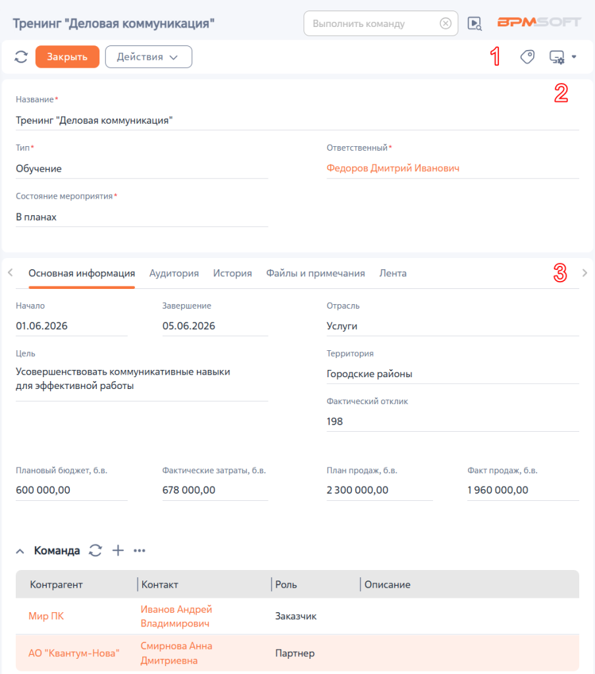This screenshot has width=595, height=674.
Task: Click the Закрыть button
Action: pos(68,57)
